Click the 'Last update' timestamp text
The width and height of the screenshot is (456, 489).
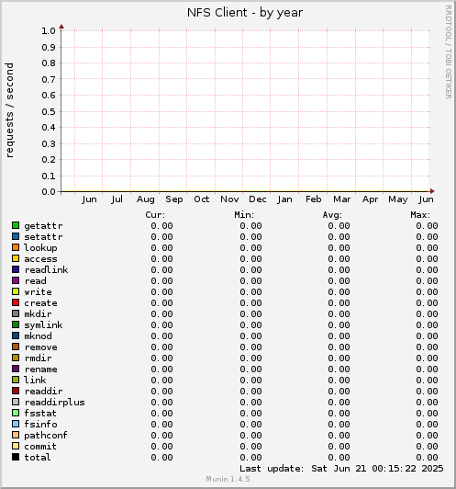pyautogui.click(x=341, y=469)
